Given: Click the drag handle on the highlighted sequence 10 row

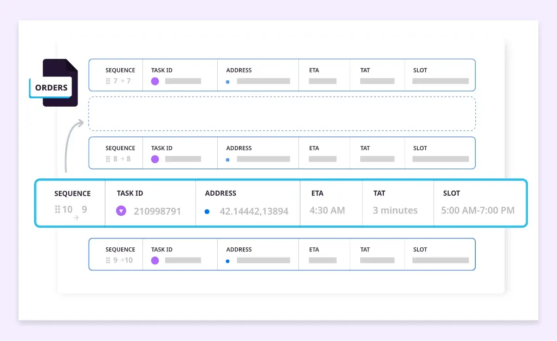Looking at the screenshot, I should [57, 209].
